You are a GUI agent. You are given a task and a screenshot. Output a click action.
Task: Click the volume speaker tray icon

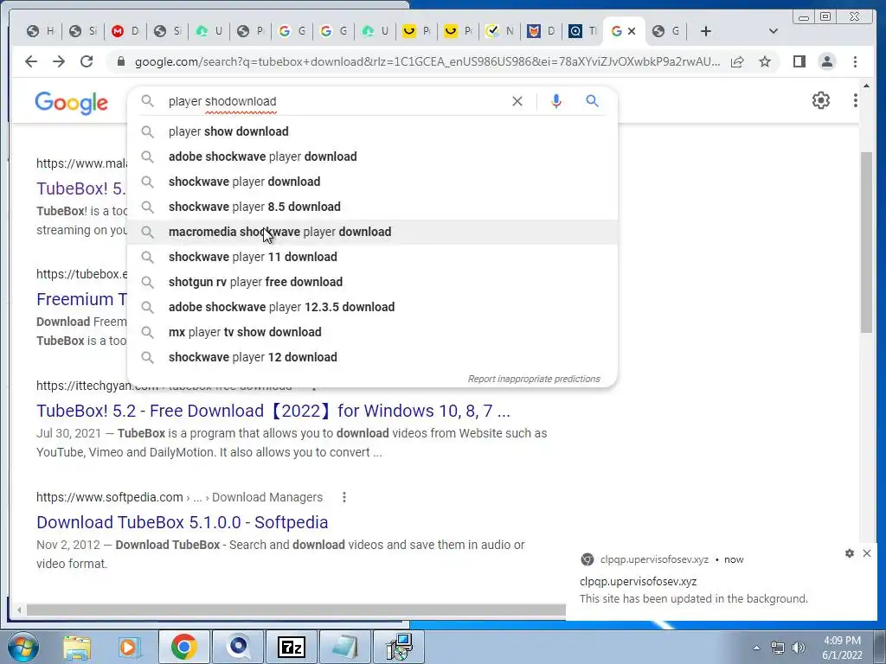point(799,648)
